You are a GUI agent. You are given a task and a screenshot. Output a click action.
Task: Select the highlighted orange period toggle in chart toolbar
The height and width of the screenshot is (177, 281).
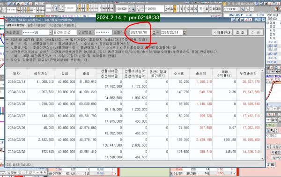coord(175,8)
